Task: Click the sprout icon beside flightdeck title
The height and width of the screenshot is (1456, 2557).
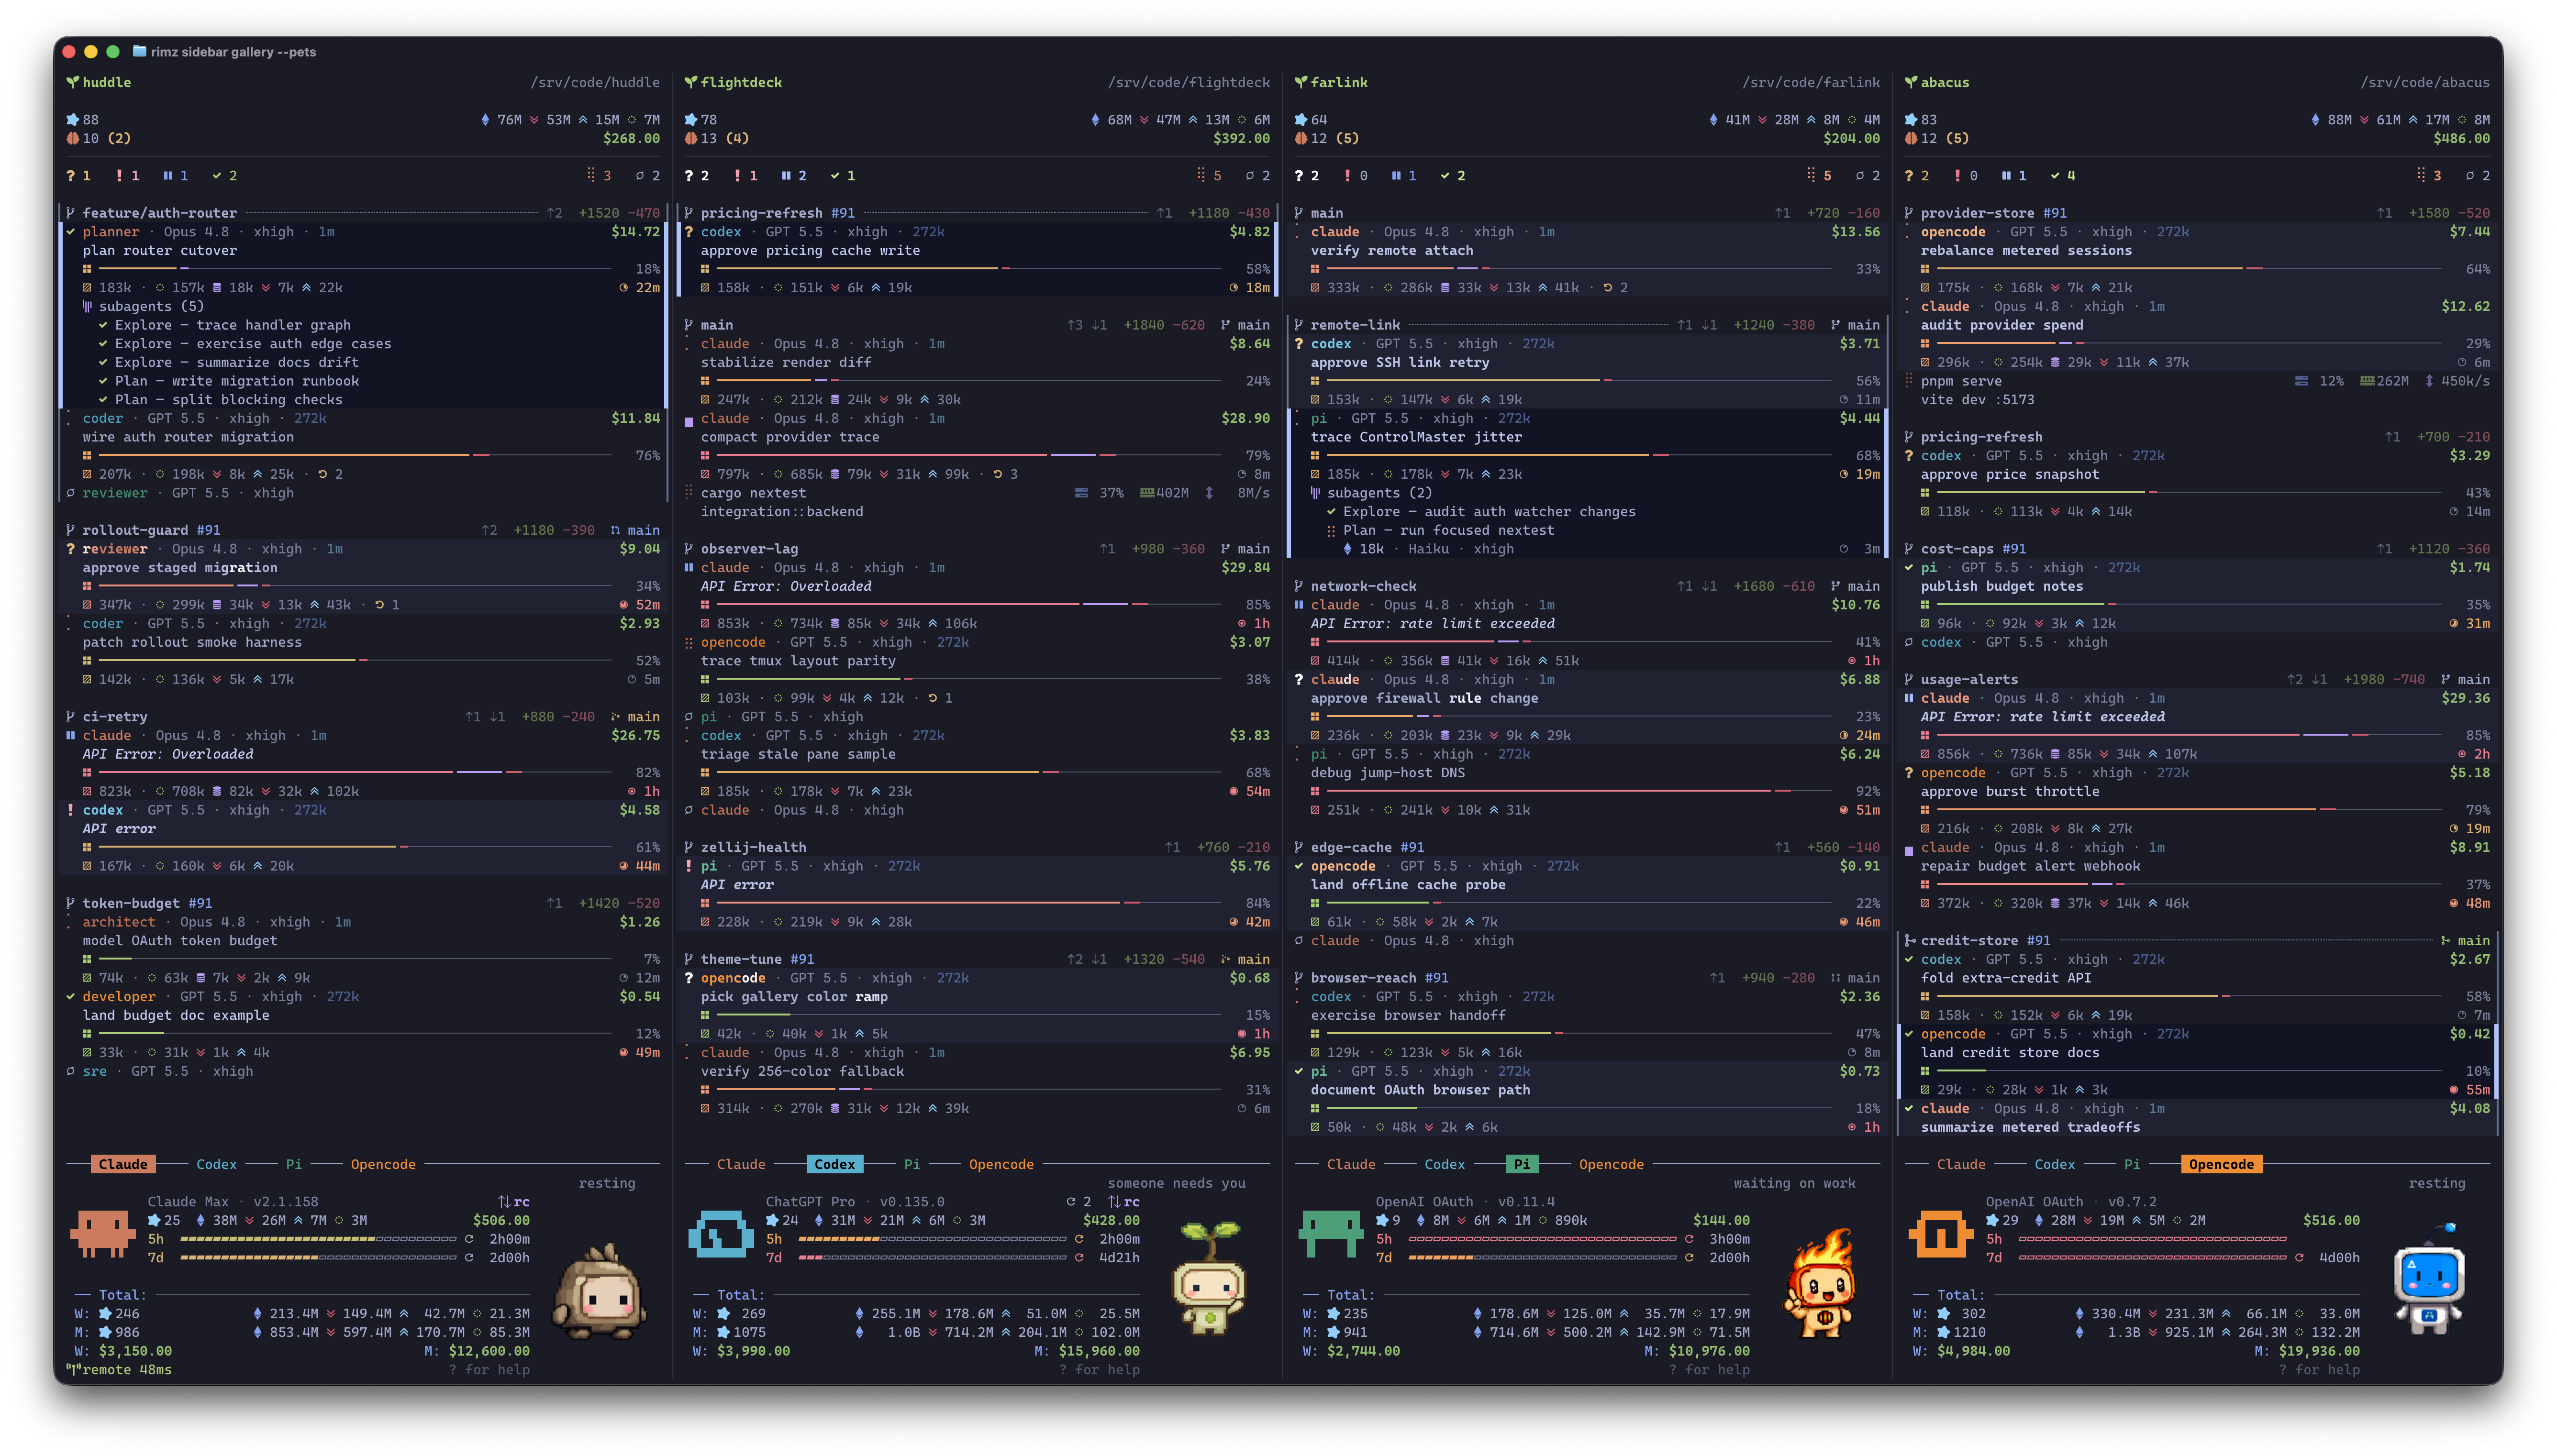Action: 690,82
